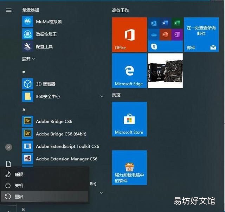Viewport: 225px width, 212px height.
Task: Click the OneDrive icon in Office tile group
Action: [x=154, y=34]
